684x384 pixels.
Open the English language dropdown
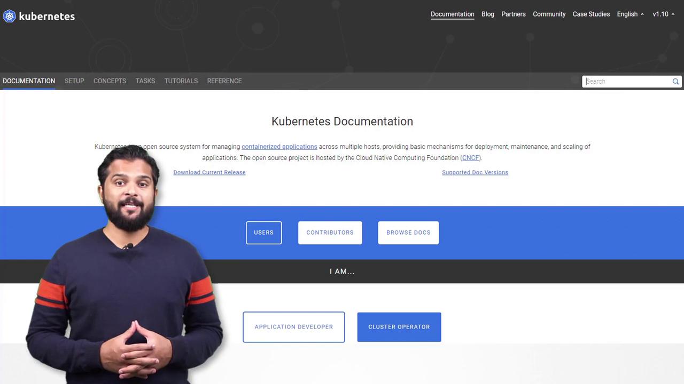(x=630, y=14)
